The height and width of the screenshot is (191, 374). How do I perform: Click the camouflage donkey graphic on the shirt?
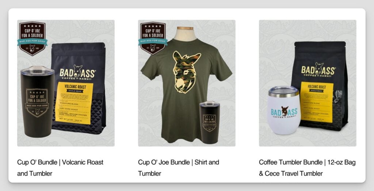187,72
